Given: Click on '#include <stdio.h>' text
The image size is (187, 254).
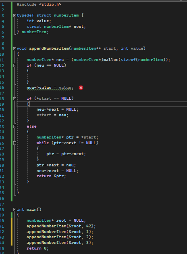Looking at the screenshot, I should [39, 4].
